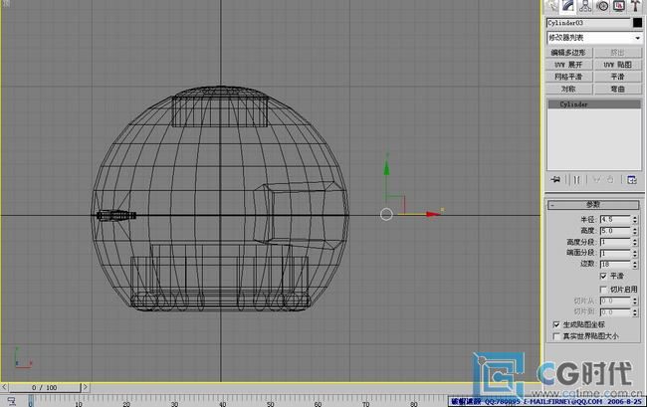Apply the 弯曲 modifier button
Image resolution: width=647 pixels, height=407 pixels.
coord(618,90)
